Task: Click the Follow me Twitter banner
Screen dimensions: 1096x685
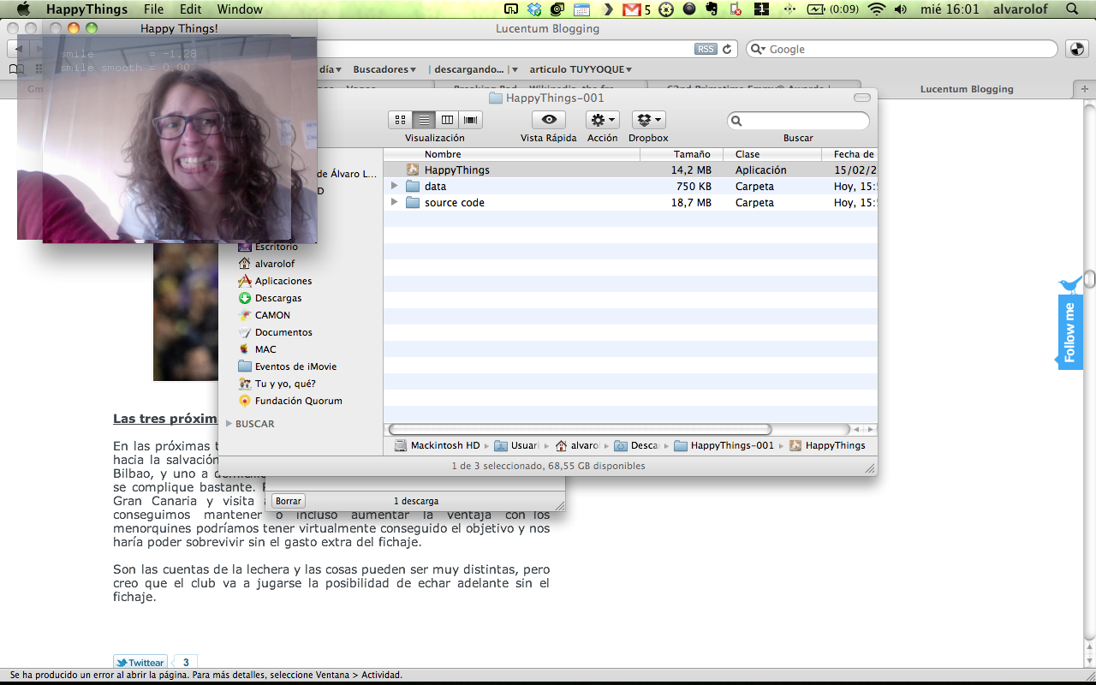Action: [1069, 331]
